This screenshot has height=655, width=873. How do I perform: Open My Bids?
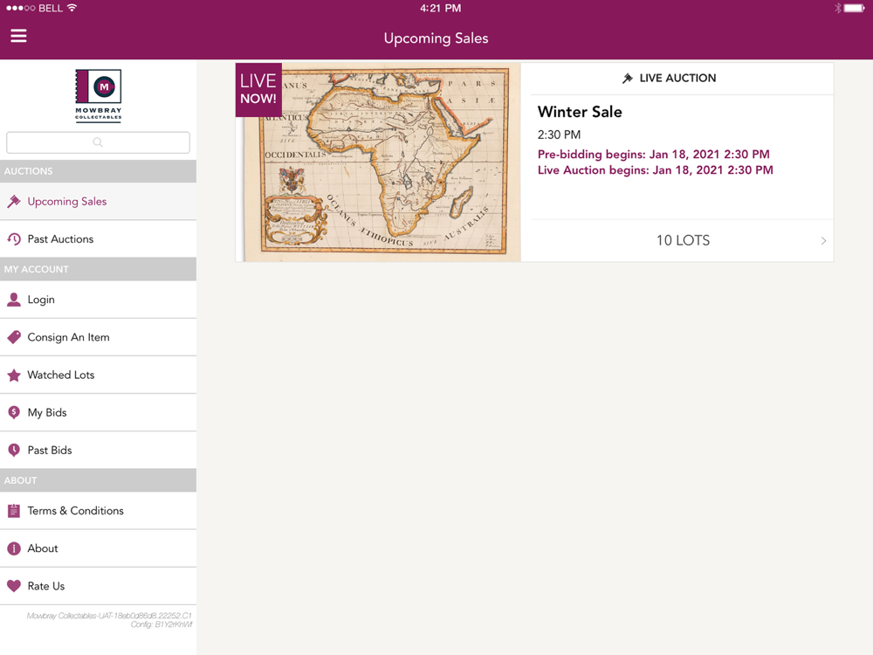click(98, 413)
